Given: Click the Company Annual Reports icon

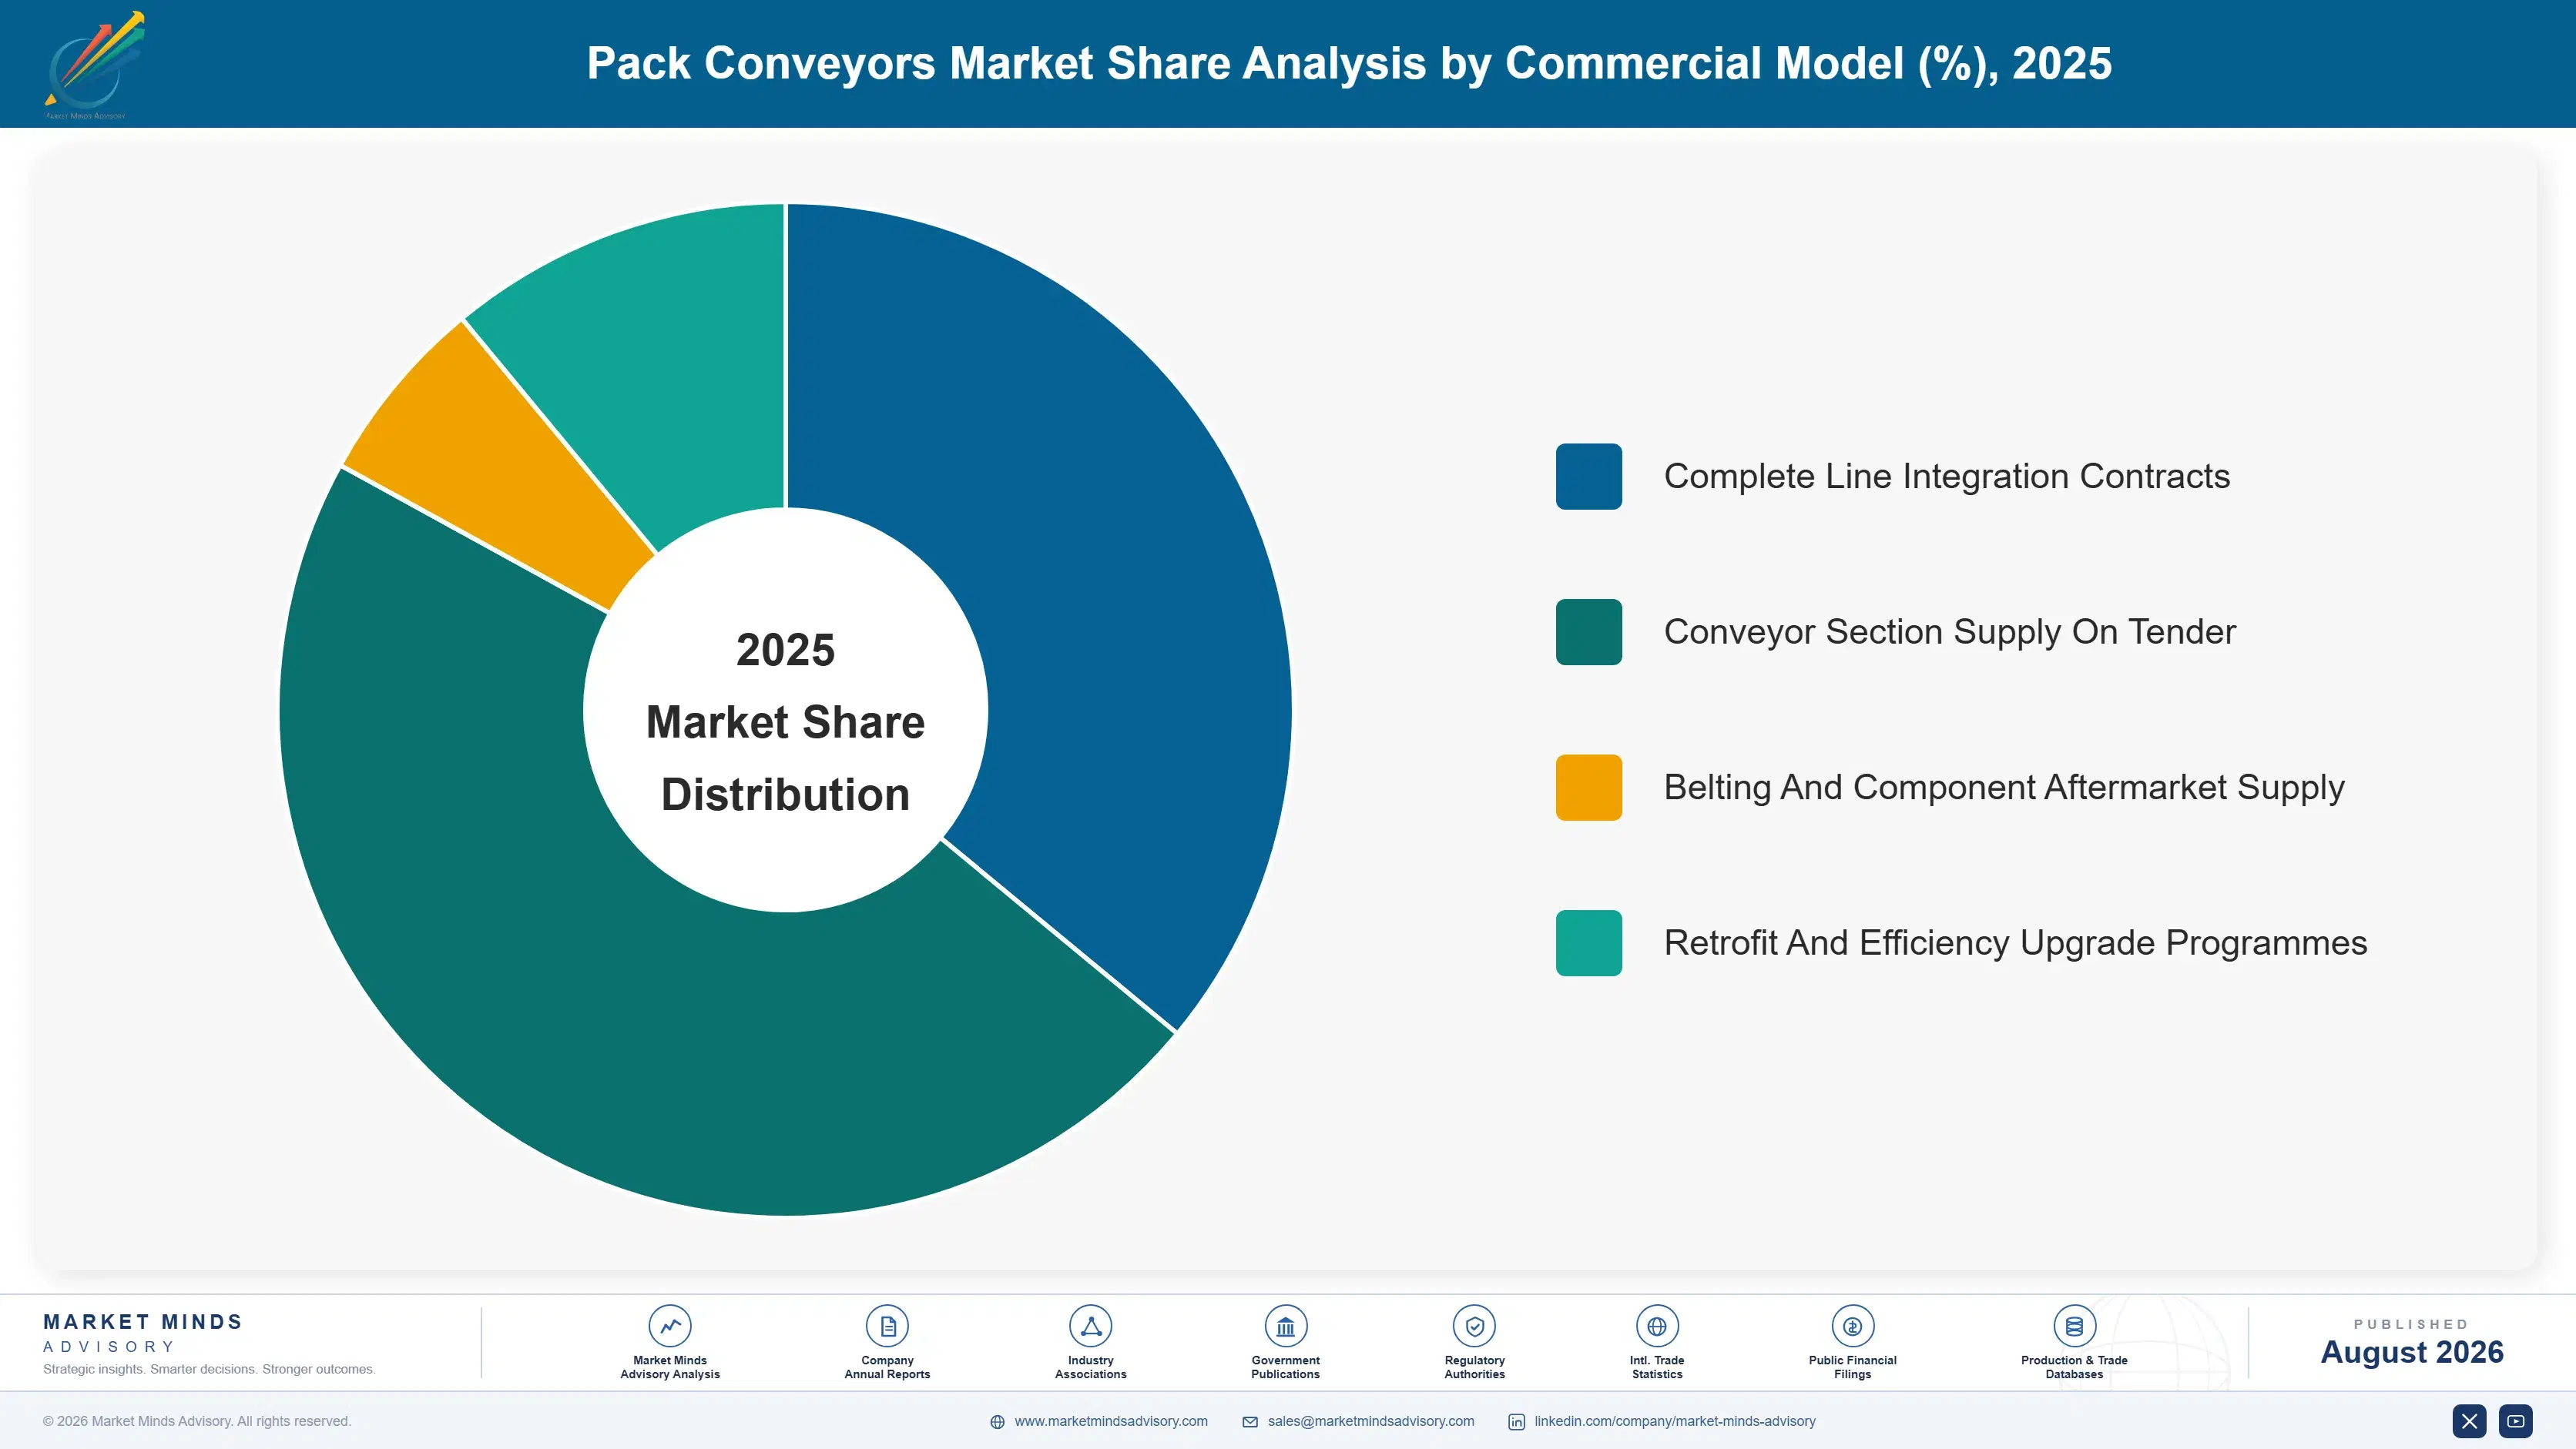Looking at the screenshot, I should [x=887, y=1326].
